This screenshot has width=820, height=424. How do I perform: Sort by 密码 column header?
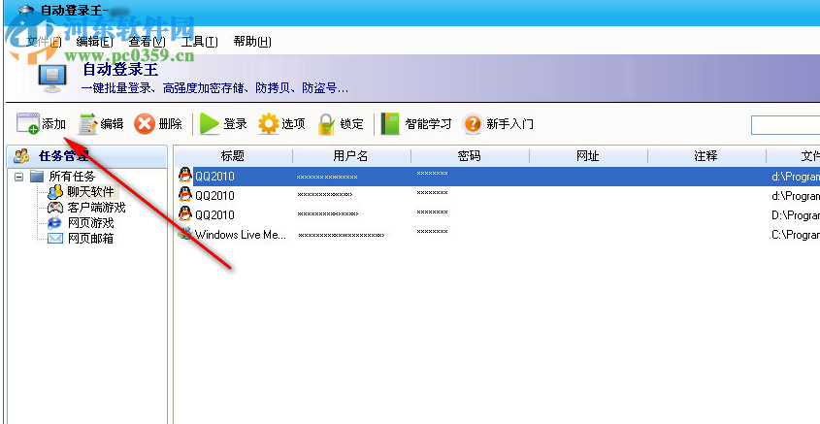point(469,156)
